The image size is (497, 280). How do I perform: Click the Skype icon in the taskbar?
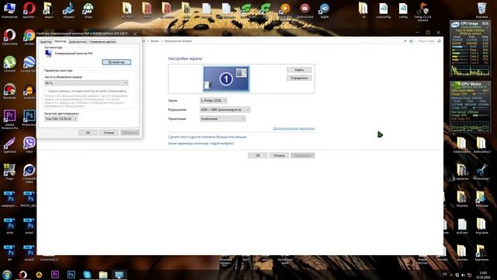[87, 275]
